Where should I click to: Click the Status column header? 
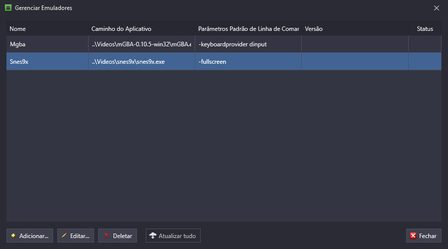pyautogui.click(x=425, y=29)
